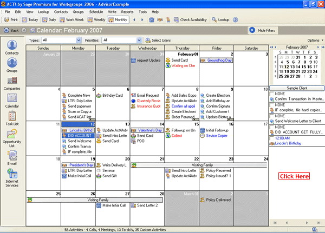This screenshot has width=325, height=233.
Task: Click the Print toolbar button
Action: (11, 19)
